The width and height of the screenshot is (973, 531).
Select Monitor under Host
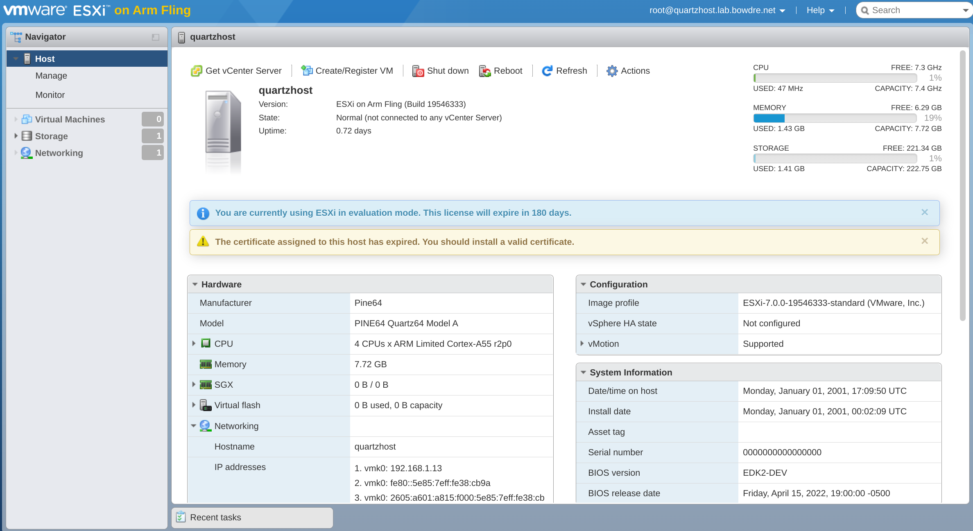coord(50,95)
